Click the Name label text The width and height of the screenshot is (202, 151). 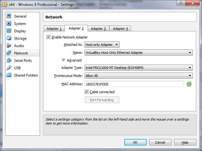(x=77, y=53)
